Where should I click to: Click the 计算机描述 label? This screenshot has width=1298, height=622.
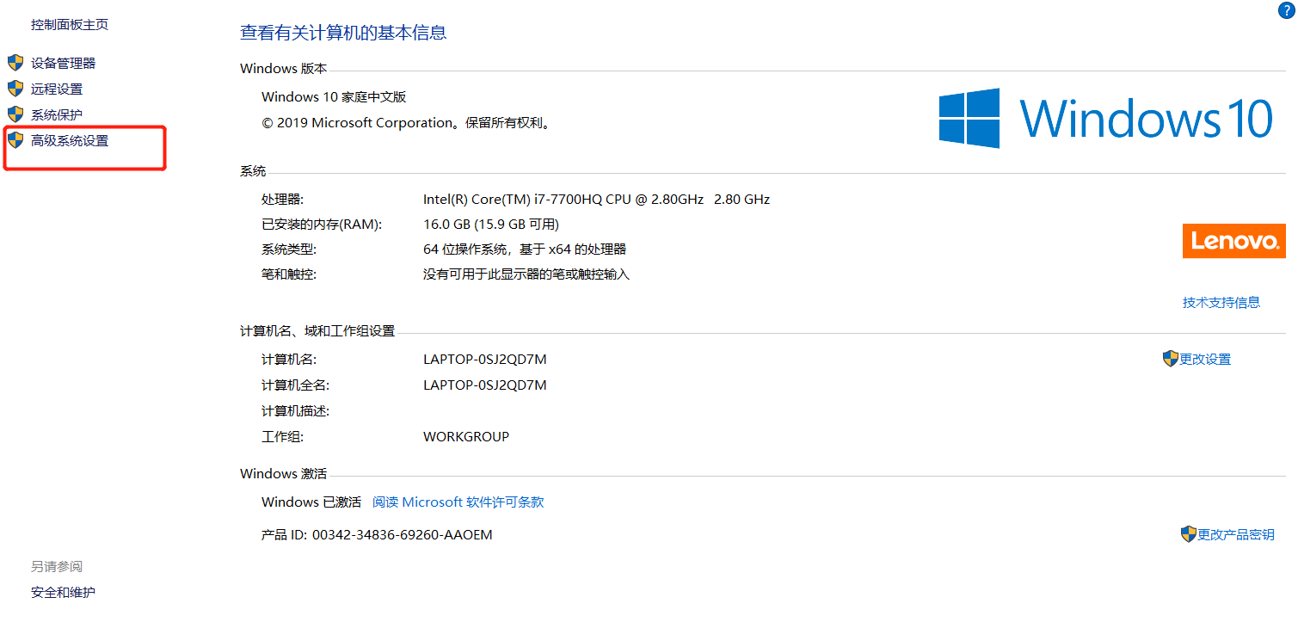point(296,410)
